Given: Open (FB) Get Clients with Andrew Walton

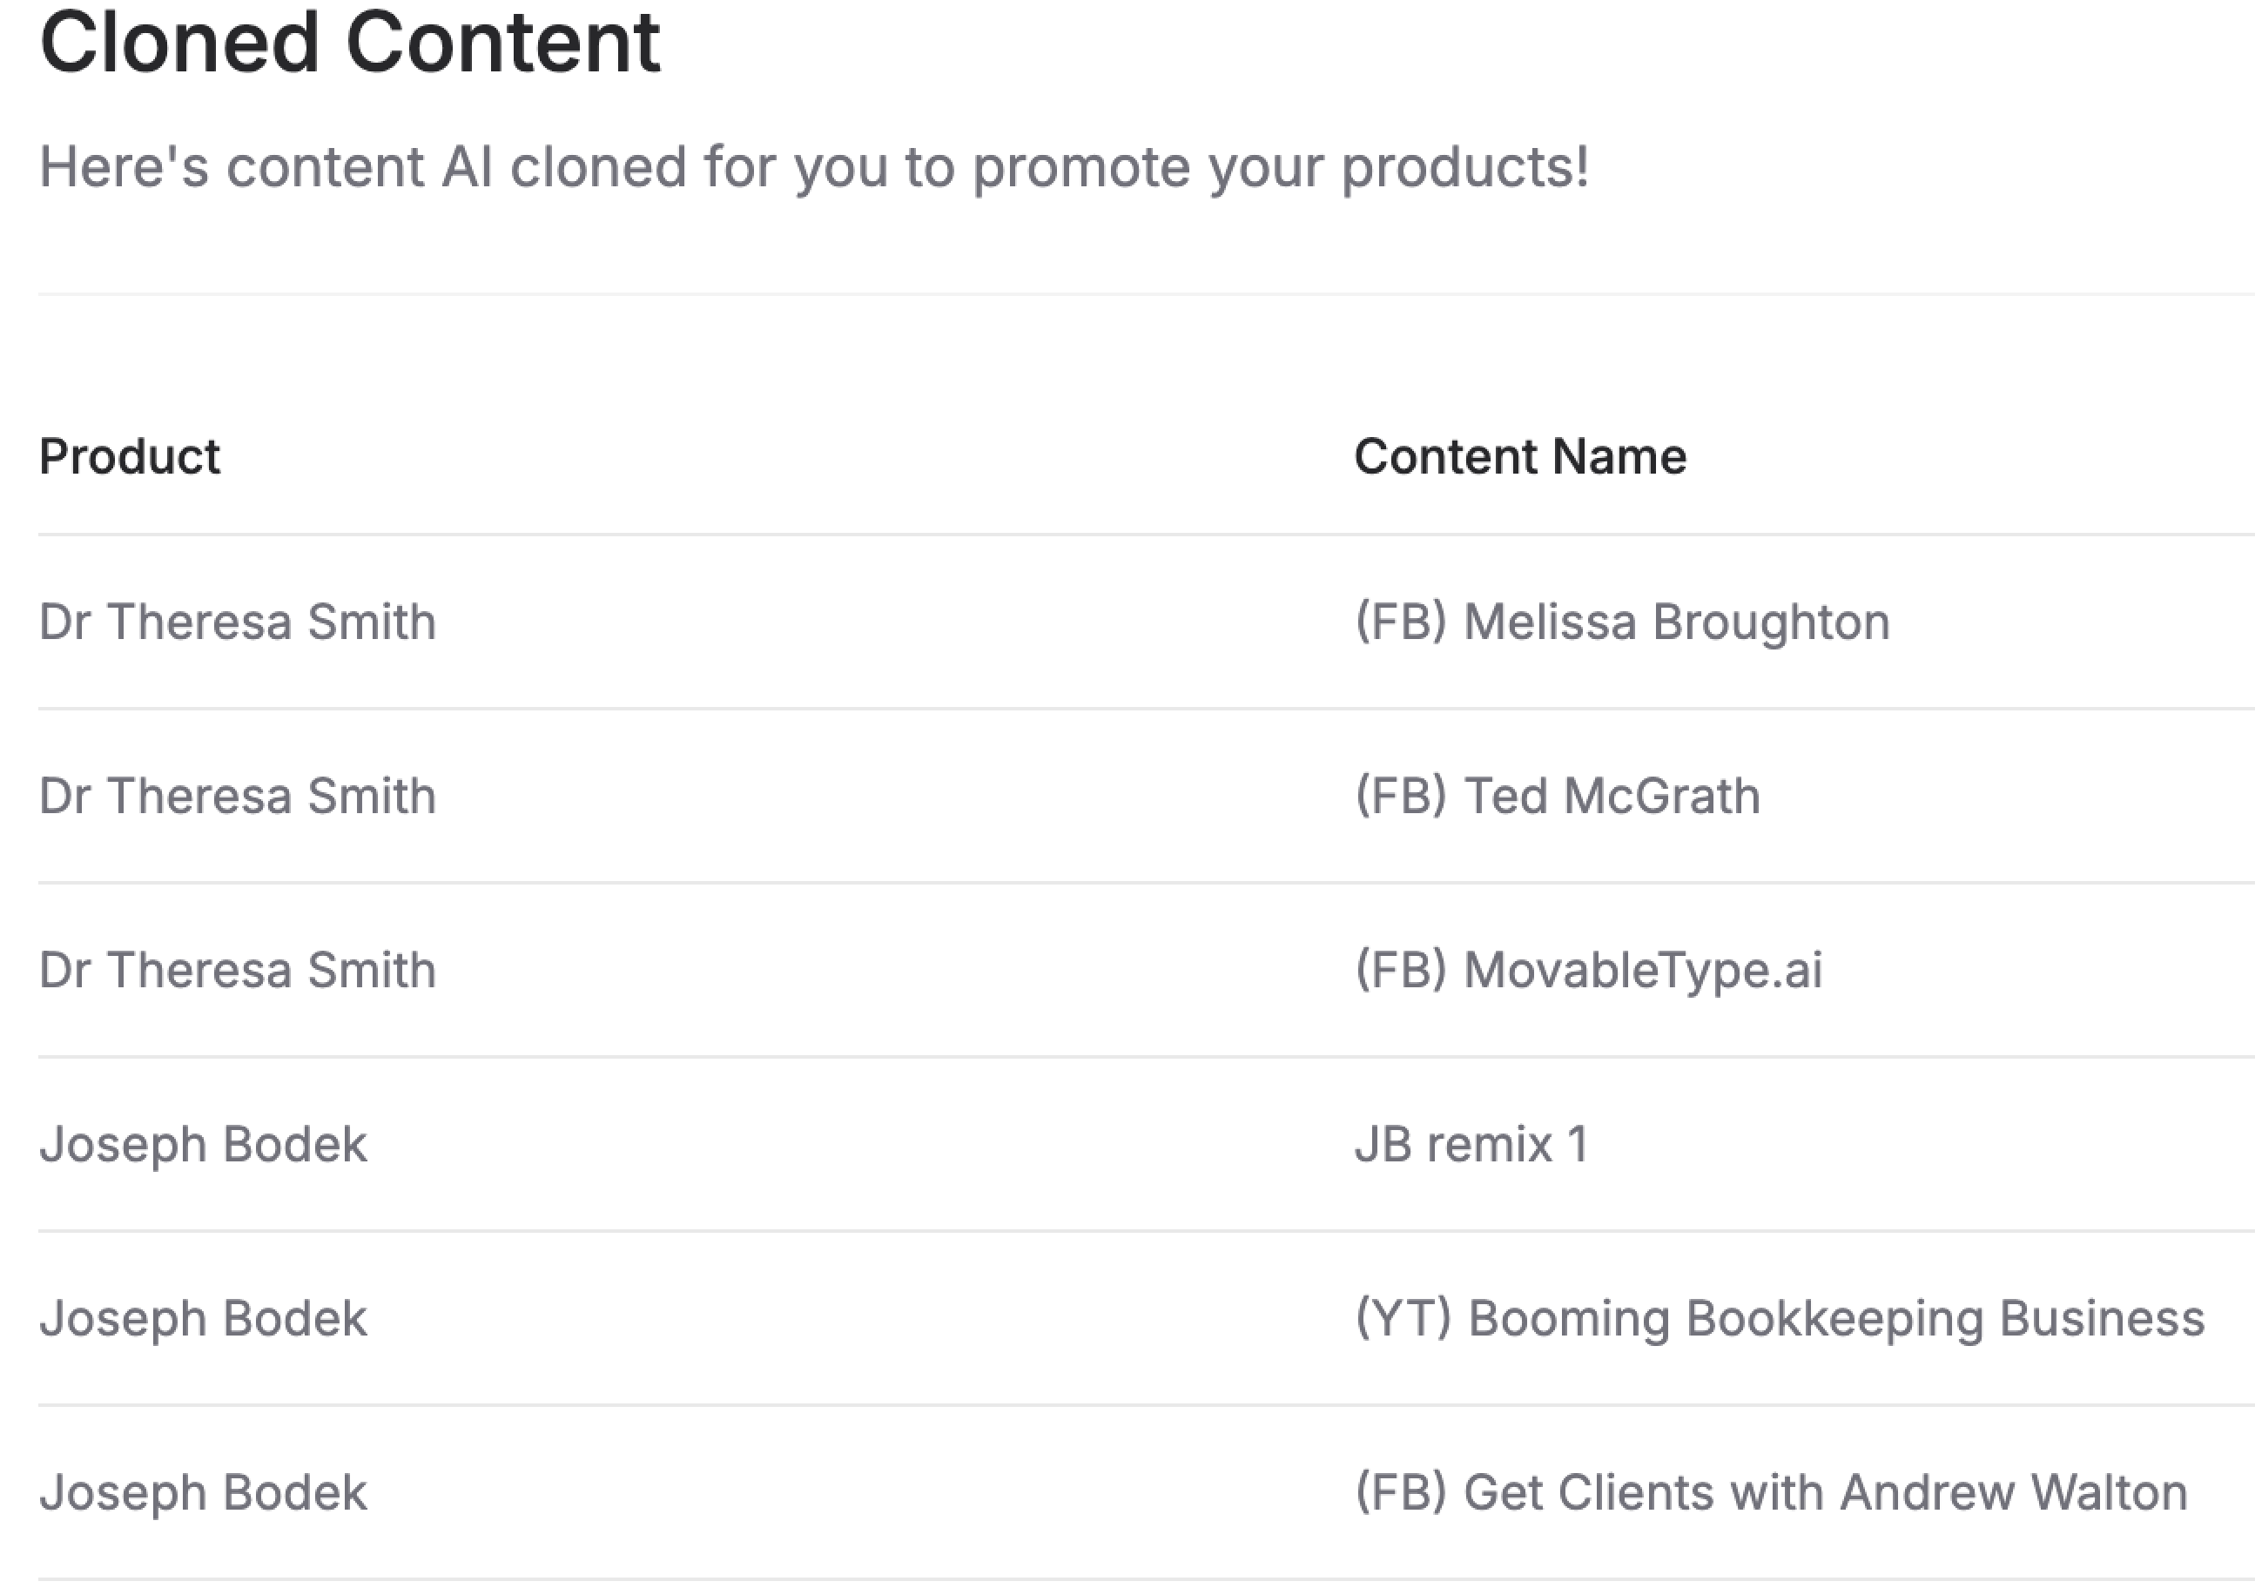Looking at the screenshot, I should (x=1771, y=1493).
